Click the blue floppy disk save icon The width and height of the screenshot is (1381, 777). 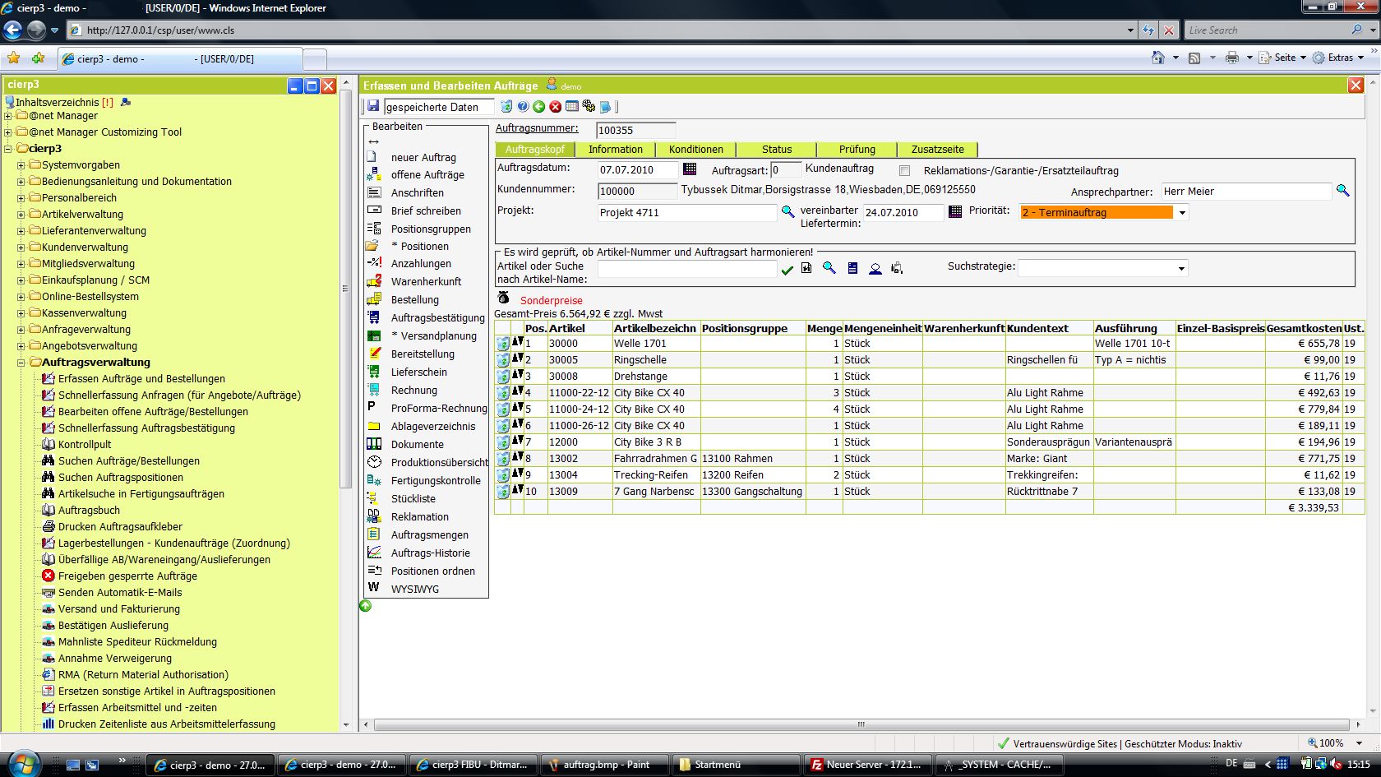[373, 106]
